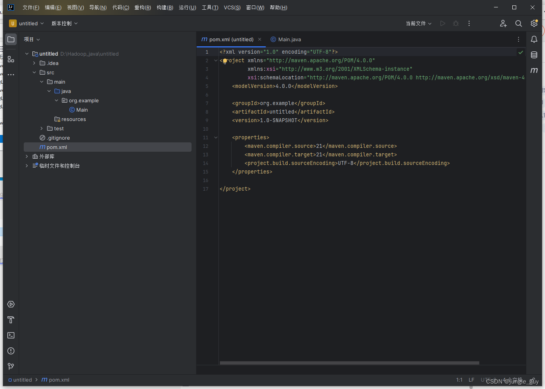Open the 当前文件 run configuration dropdown
This screenshot has width=545, height=389.
418,23
